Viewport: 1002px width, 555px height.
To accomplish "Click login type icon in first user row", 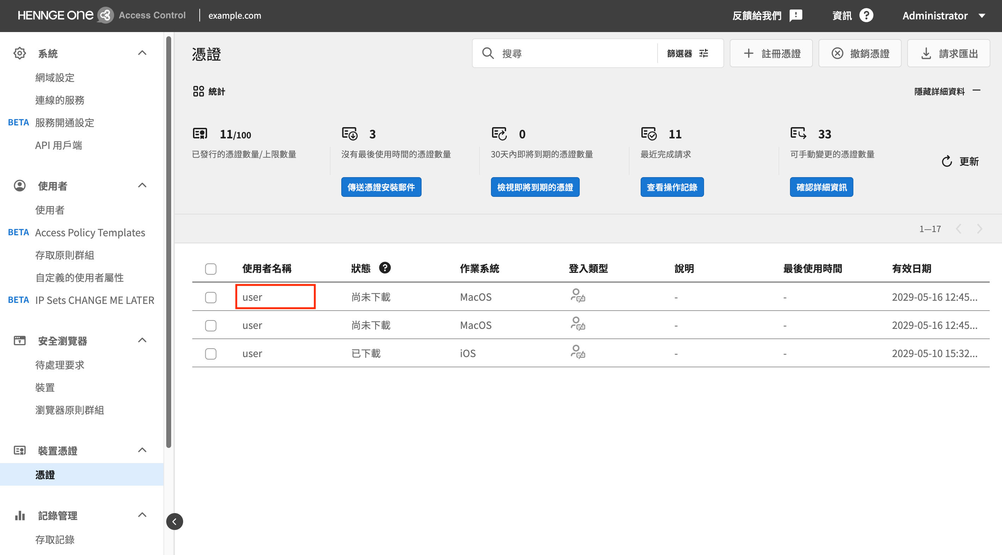I will (578, 295).
